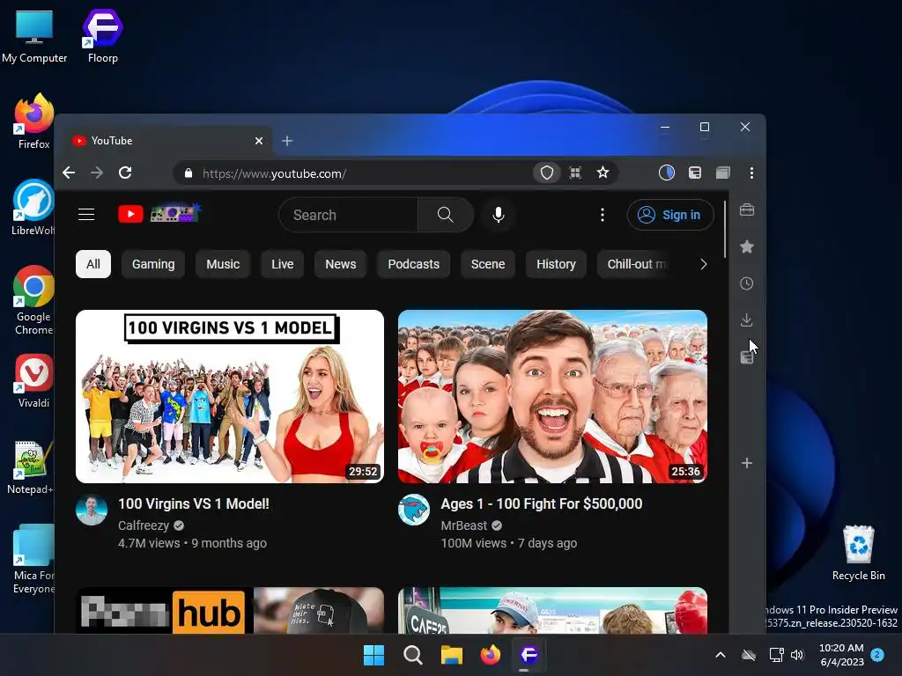Image resolution: width=902 pixels, height=676 pixels.
Task: Open the volume speaker tray icon
Action: click(x=797, y=655)
